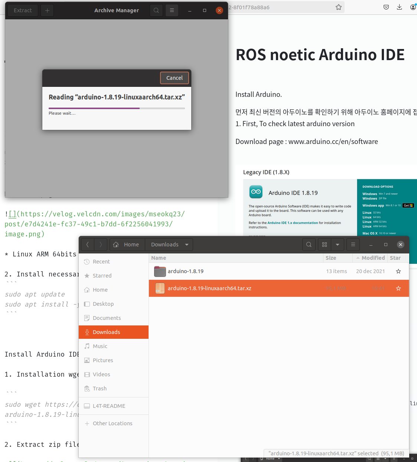The image size is (417, 462).
Task: Click the "13 items" size of arduino-1.8.19
Action: [x=336, y=271]
